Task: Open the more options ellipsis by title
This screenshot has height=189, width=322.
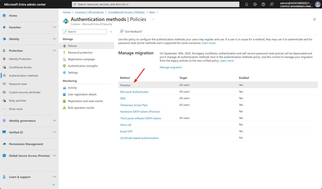Action: pos(153,19)
